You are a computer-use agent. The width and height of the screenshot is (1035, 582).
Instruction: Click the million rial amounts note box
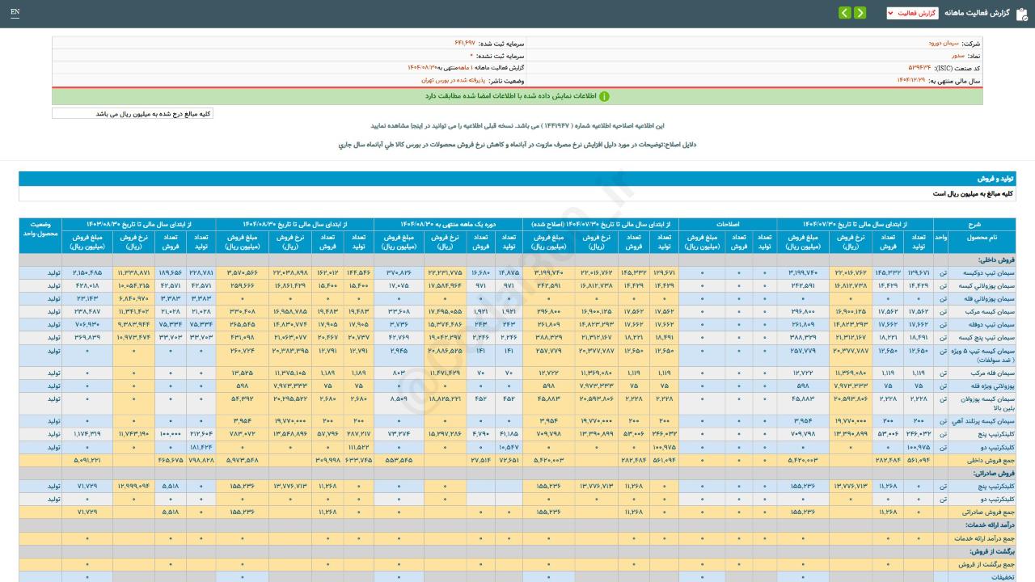click(x=133, y=114)
